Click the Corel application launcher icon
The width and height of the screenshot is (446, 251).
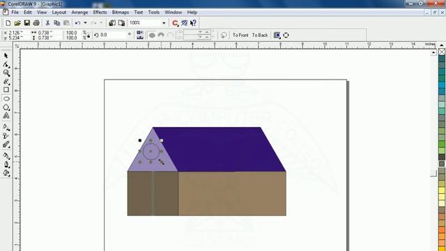[x=175, y=23]
